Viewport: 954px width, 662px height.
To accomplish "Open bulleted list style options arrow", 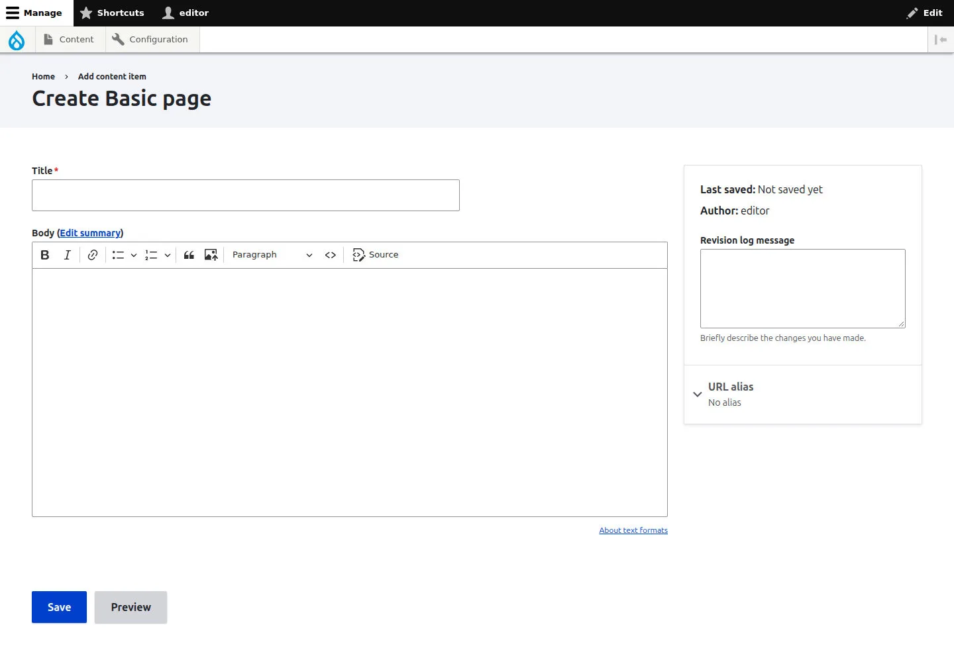I will 134,255.
